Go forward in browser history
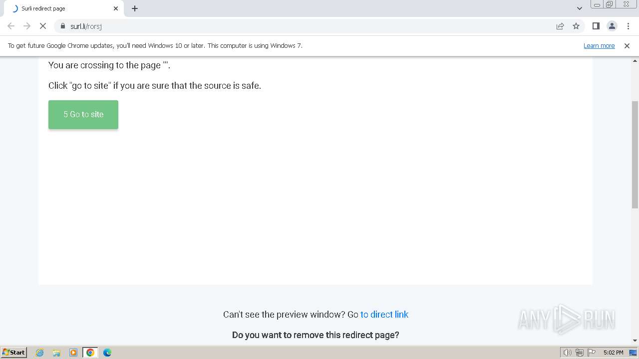639x359 pixels. (x=27, y=26)
